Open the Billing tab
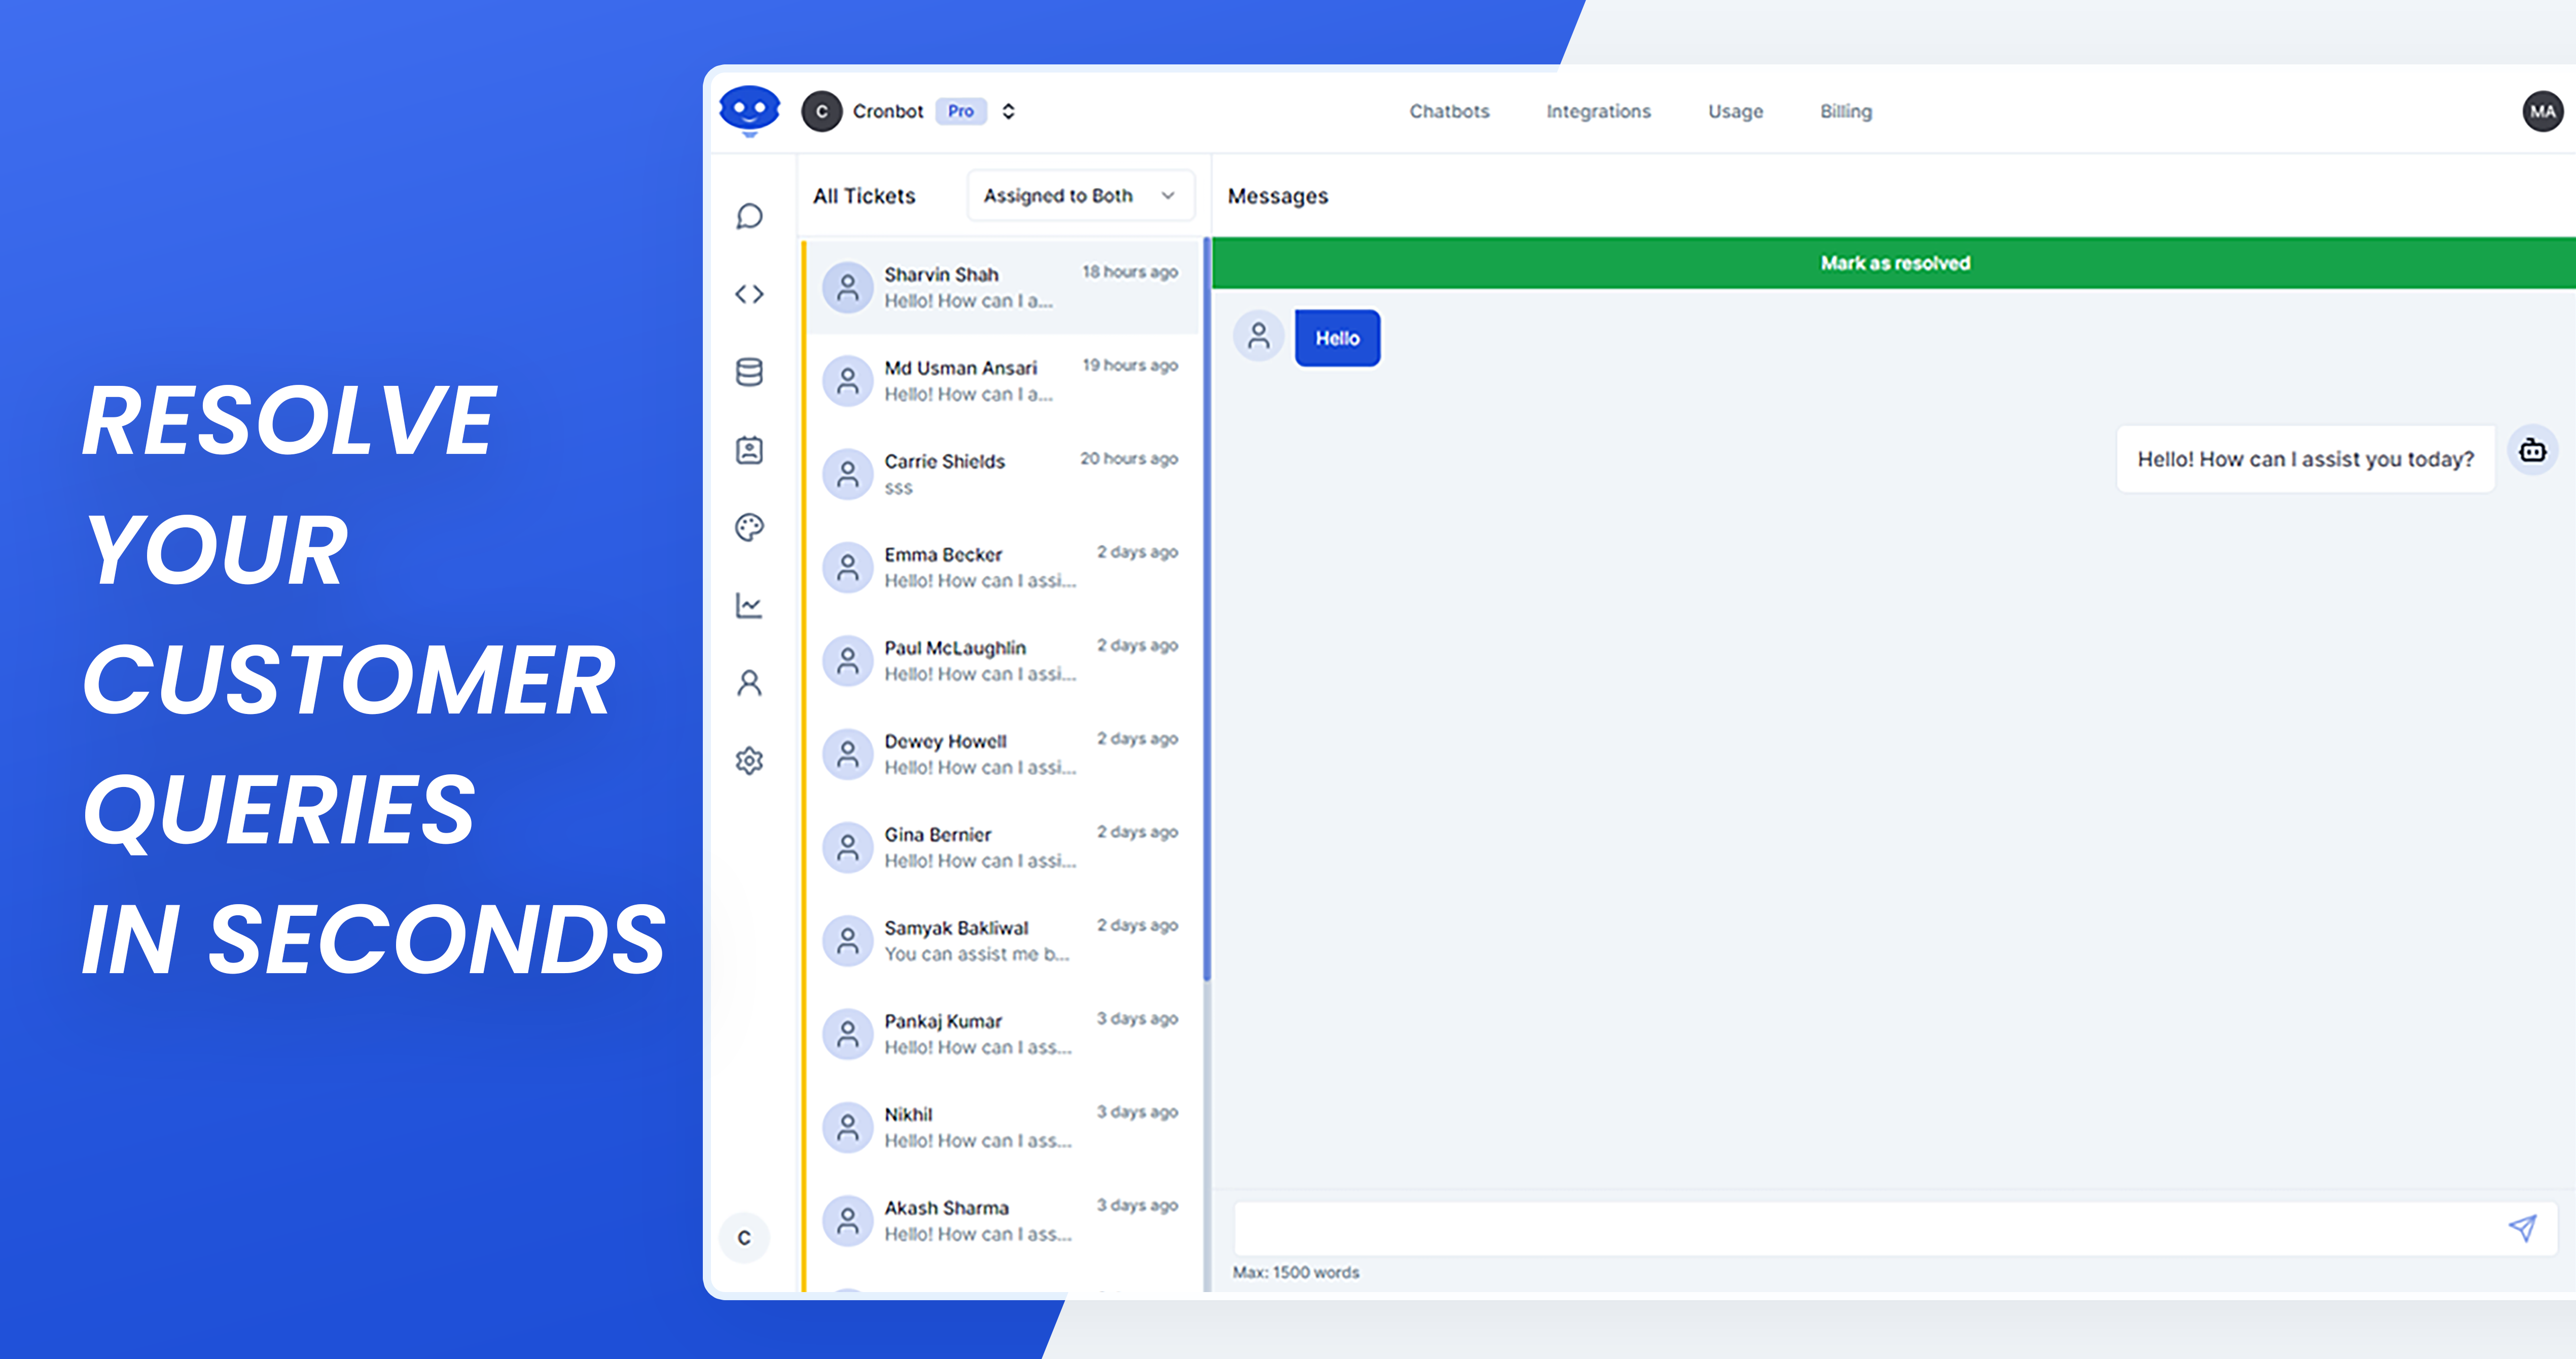Image resolution: width=2576 pixels, height=1359 pixels. pyautogui.click(x=1845, y=111)
